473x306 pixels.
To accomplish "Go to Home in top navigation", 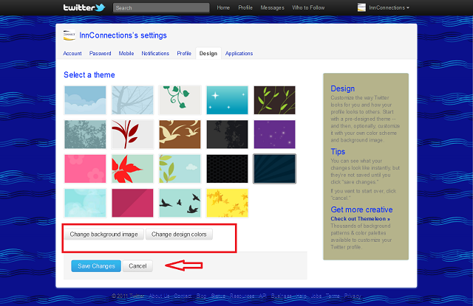I will tap(223, 7).
